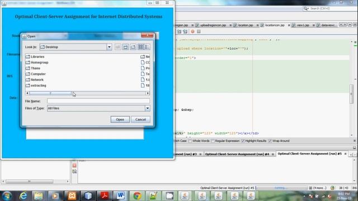358x201 pixels.
Task: Click run progress bar in status bar
Action: click(x=281, y=188)
